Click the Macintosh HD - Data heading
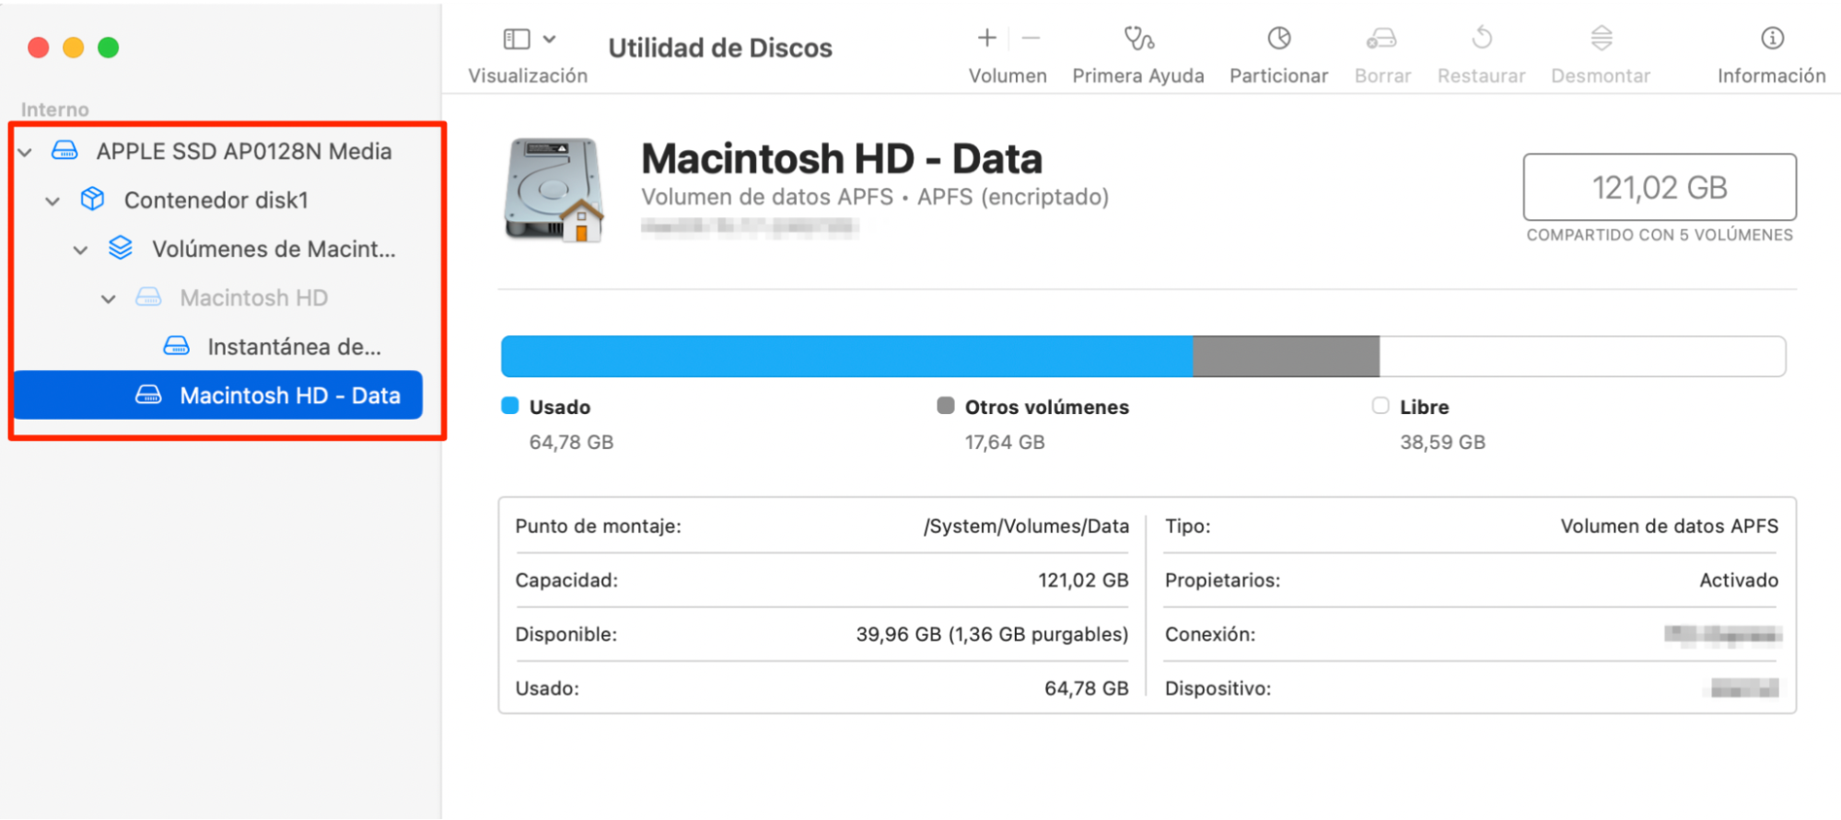1841x820 pixels. [x=842, y=158]
